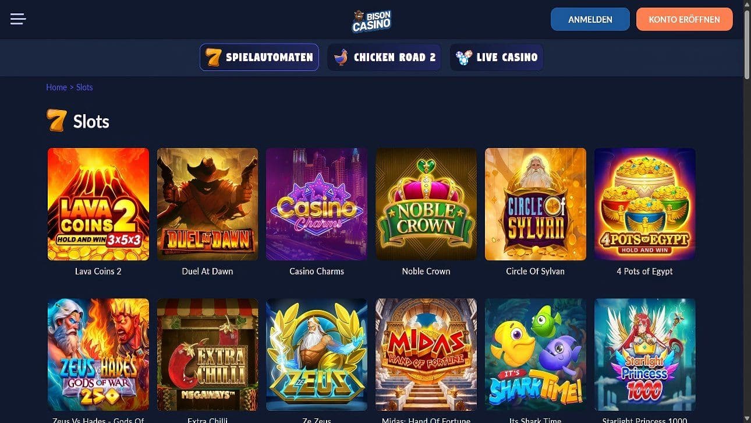This screenshot has height=423, width=751.
Task: Click the Anmelden button
Action: pos(590,19)
